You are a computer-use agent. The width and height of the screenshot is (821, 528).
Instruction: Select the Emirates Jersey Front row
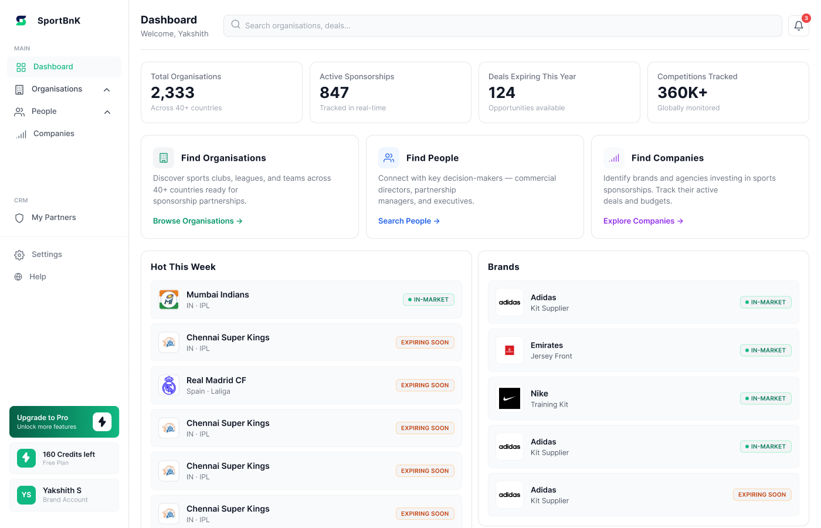[x=643, y=351]
